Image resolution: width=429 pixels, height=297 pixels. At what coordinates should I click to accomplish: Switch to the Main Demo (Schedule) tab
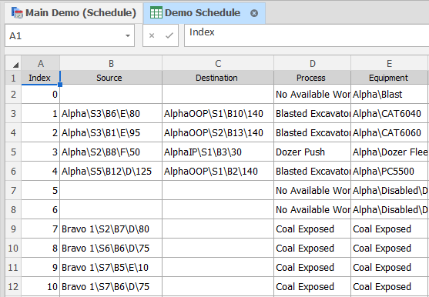tap(74, 13)
